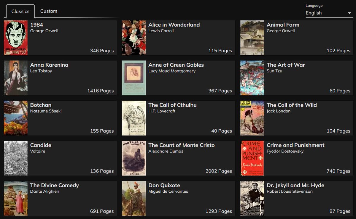
Task: Click author Robert Louis Stevenson
Action: pyautogui.click(x=290, y=191)
